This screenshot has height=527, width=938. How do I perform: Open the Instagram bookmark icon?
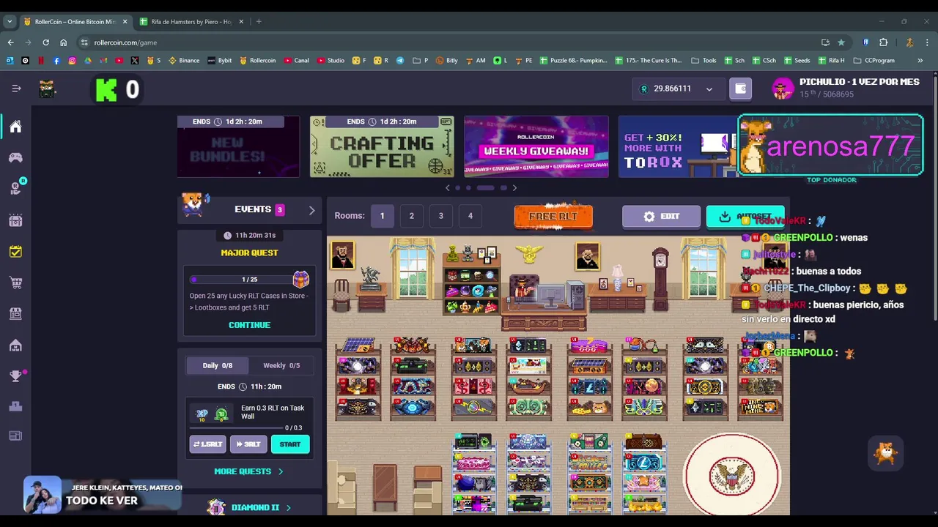(x=72, y=60)
